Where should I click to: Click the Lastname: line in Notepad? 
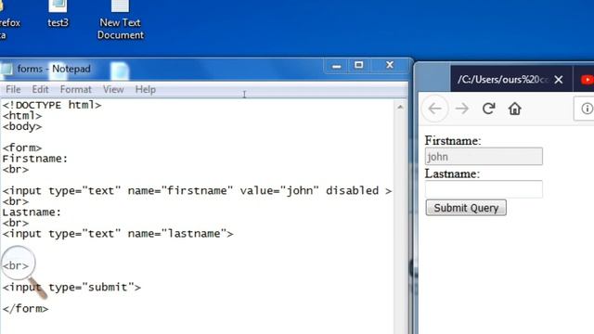point(32,212)
